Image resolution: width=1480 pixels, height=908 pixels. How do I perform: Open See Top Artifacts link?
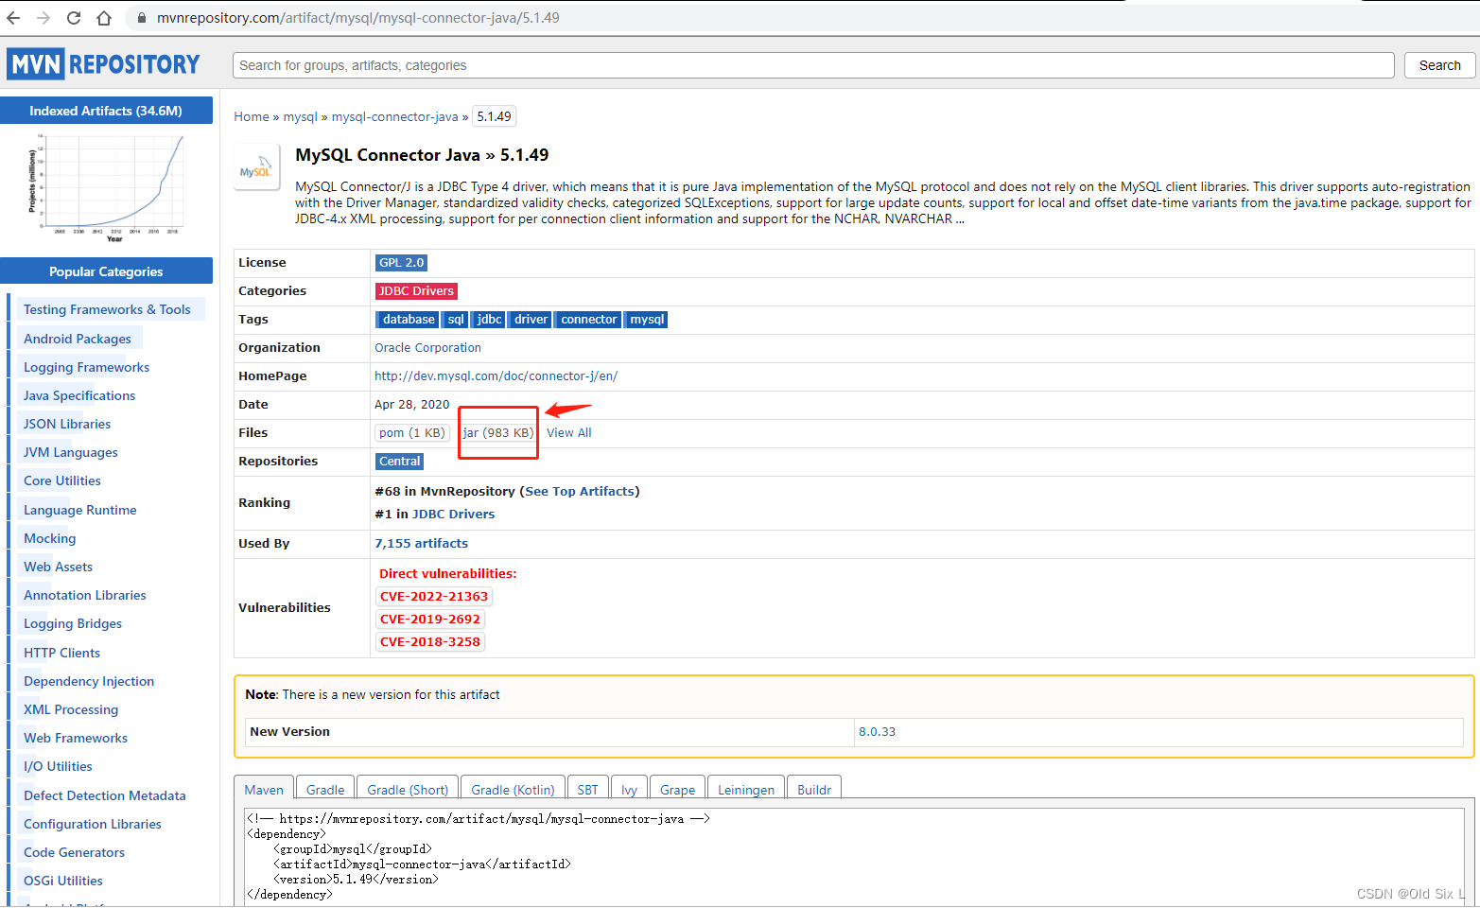coord(580,492)
